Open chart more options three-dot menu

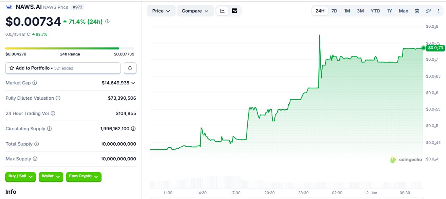(x=438, y=11)
